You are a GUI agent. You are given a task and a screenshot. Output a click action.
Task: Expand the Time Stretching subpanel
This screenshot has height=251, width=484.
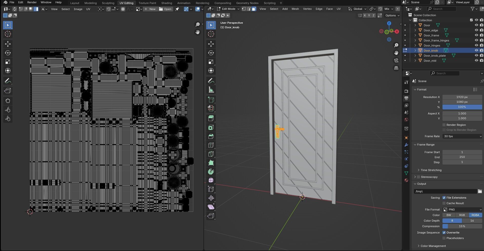[431, 170]
